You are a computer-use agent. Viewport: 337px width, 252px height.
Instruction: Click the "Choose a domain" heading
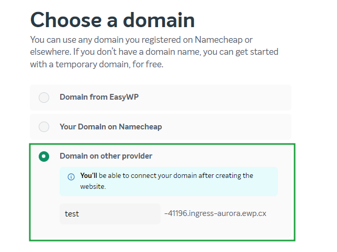pos(113,20)
